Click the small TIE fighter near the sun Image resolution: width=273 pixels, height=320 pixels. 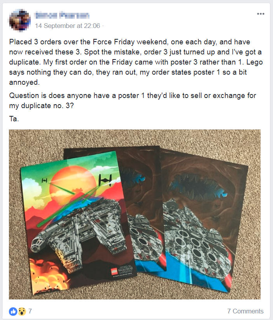point(44,180)
